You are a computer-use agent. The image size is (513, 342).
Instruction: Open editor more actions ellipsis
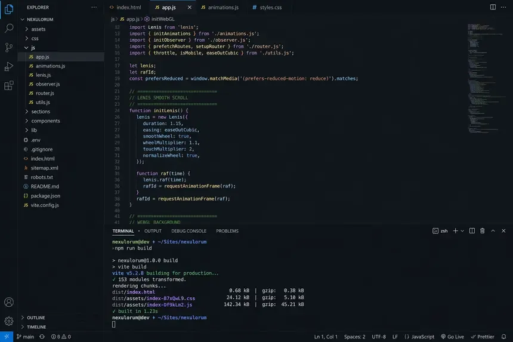click(x=503, y=7)
